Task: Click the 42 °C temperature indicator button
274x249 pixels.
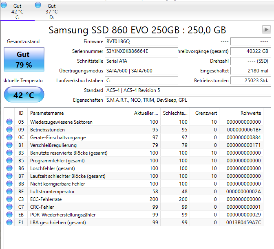Action: click(x=24, y=95)
